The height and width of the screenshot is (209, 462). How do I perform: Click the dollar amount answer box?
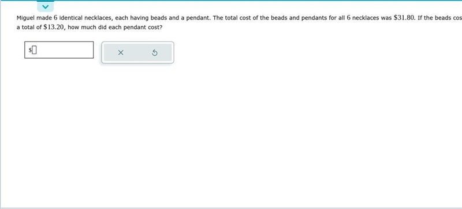59,50
